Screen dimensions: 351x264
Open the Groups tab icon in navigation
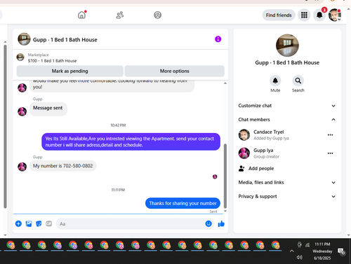point(157,15)
